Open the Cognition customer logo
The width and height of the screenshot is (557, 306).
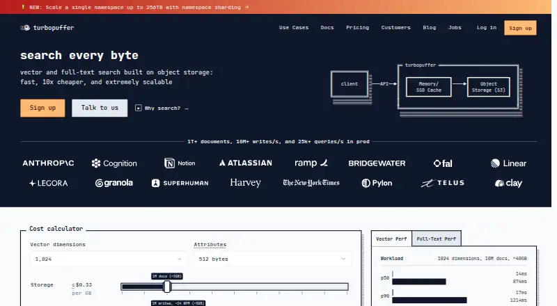114,163
